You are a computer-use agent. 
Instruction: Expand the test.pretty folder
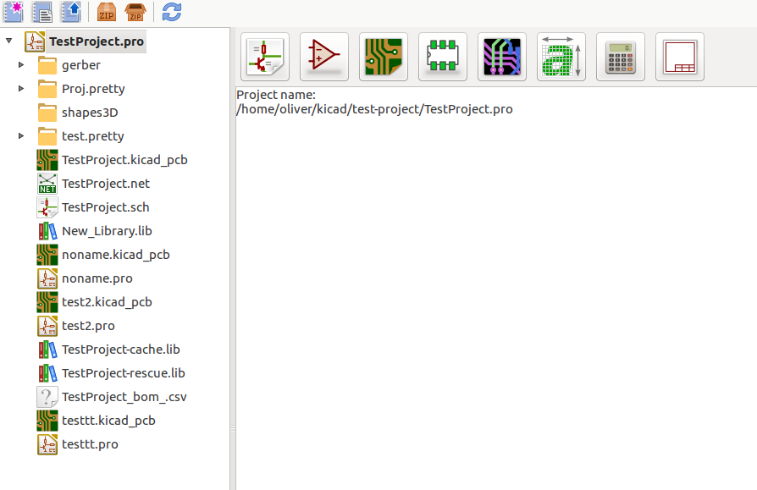click(21, 136)
